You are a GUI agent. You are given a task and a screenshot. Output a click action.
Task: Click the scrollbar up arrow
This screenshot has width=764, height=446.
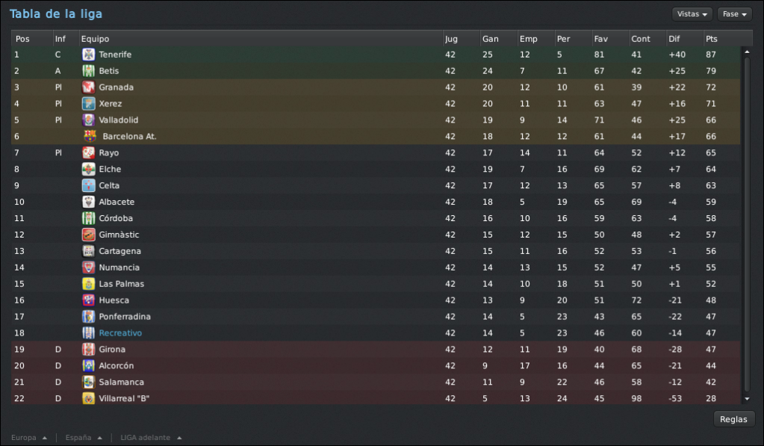[747, 52]
